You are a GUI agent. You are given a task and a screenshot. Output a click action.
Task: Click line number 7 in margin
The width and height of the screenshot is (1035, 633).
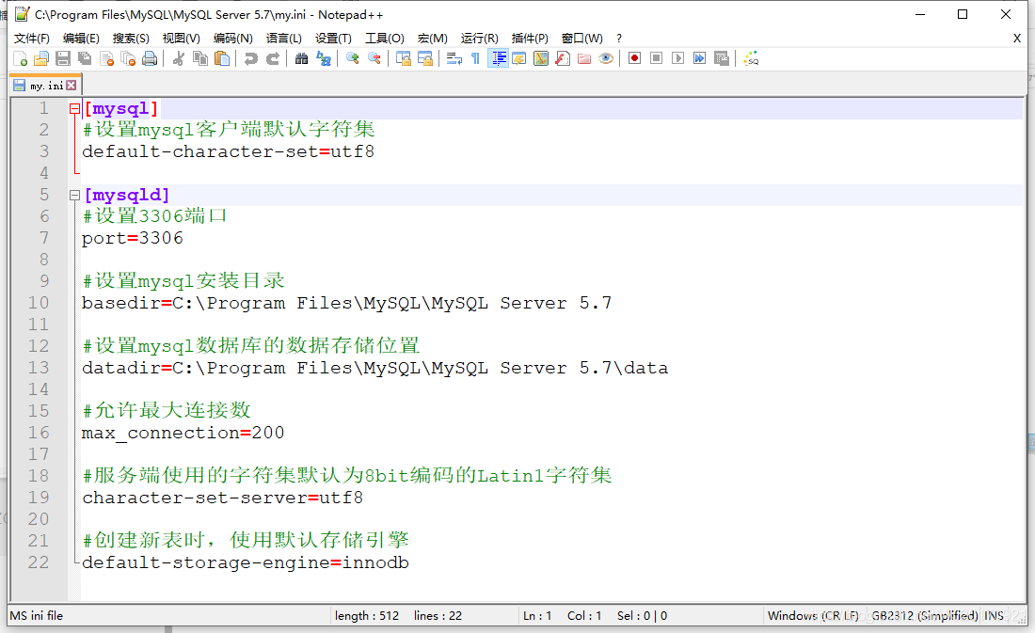(x=43, y=238)
